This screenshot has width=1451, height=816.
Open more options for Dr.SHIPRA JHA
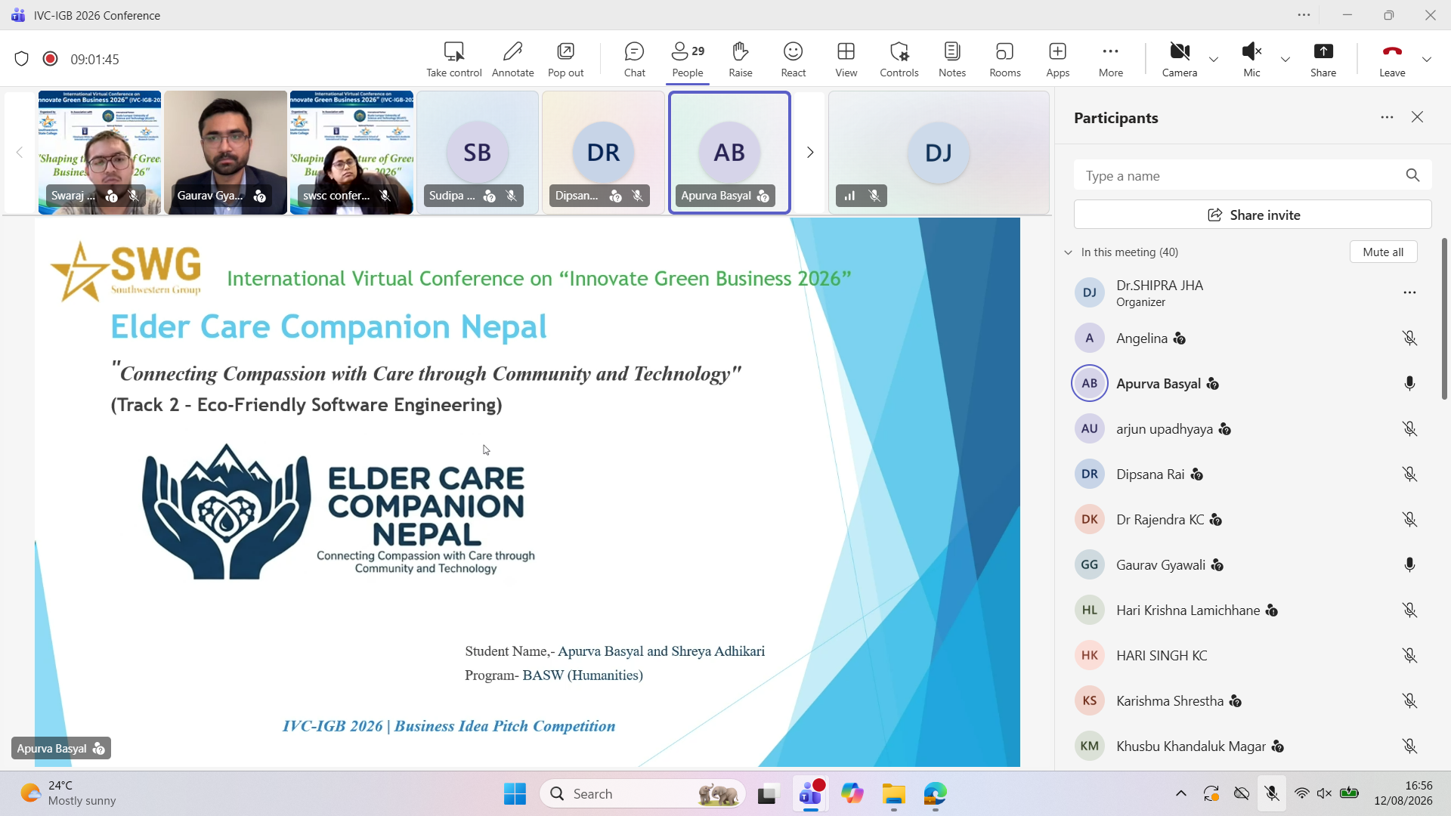[x=1409, y=292]
